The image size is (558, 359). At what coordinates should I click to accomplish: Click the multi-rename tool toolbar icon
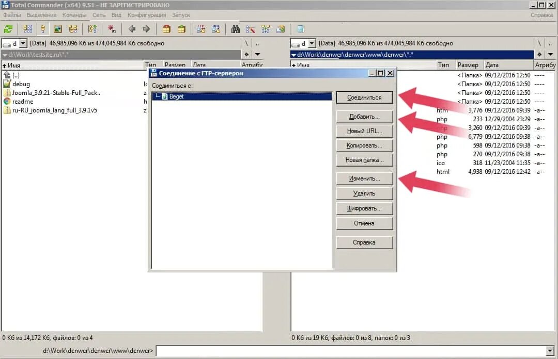point(250,29)
